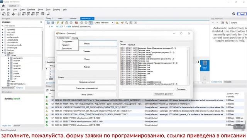
Task: Toggle autocommit mode in the editor toolbar
Action: (90, 23)
